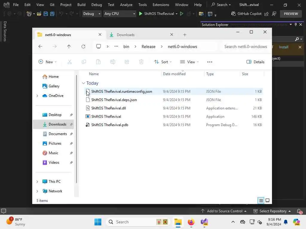The image size is (306, 229).
Task: Open the Sort dropdown
Action: click(x=163, y=62)
